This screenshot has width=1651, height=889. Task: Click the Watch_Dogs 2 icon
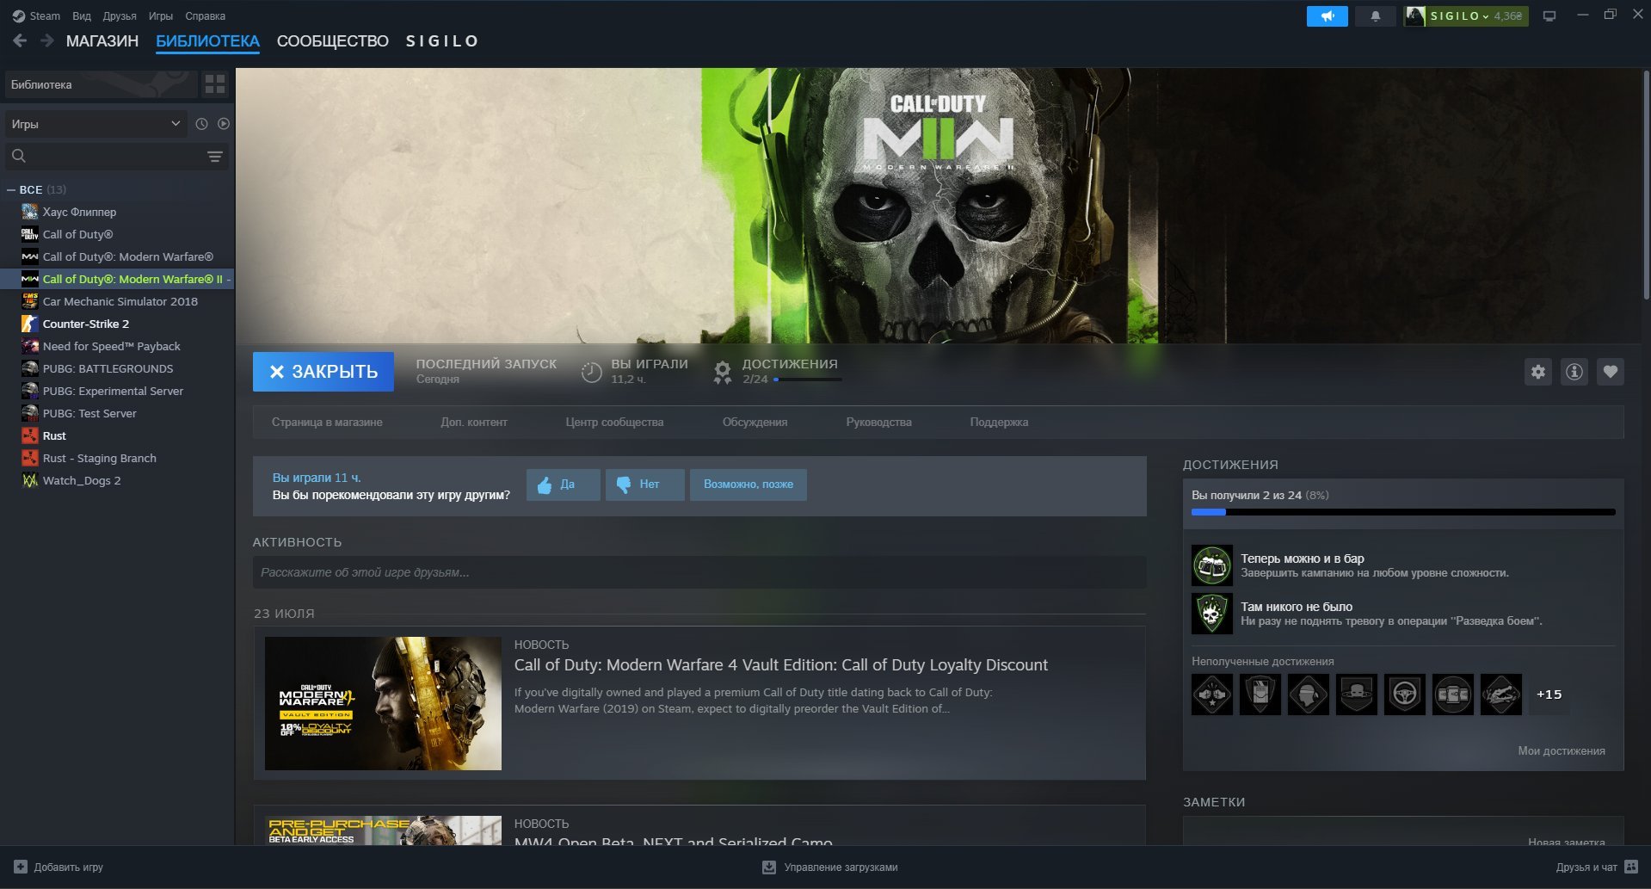30,480
